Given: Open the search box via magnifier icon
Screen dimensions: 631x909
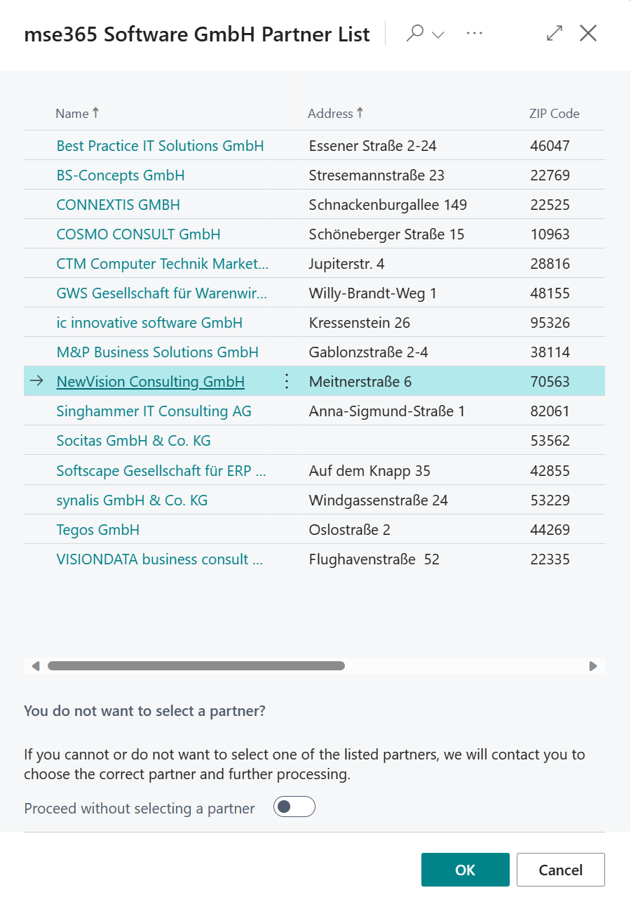Looking at the screenshot, I should point(414,33).
